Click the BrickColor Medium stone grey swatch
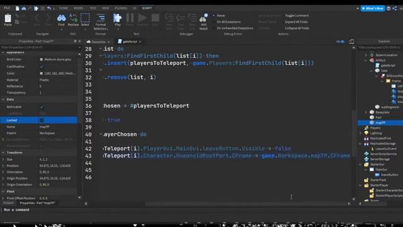The width and height of the screenshot is (403, 227). pyautogui.click(x=42, y=59)
